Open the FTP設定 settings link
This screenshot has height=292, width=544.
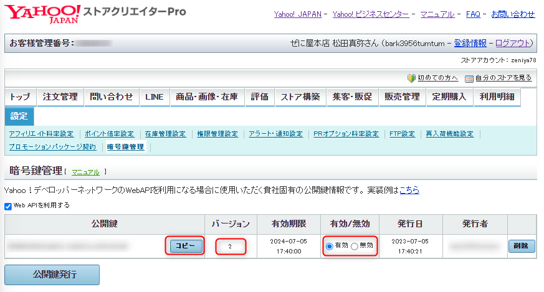pyautogui.click(x=402, y=134)
